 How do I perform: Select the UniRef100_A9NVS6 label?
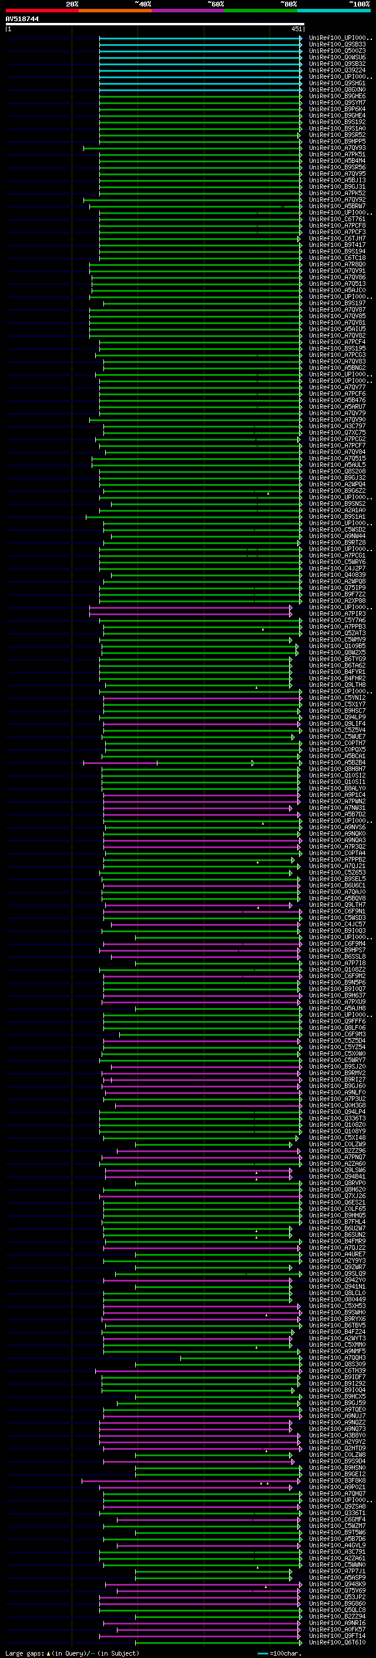point(337,827)
